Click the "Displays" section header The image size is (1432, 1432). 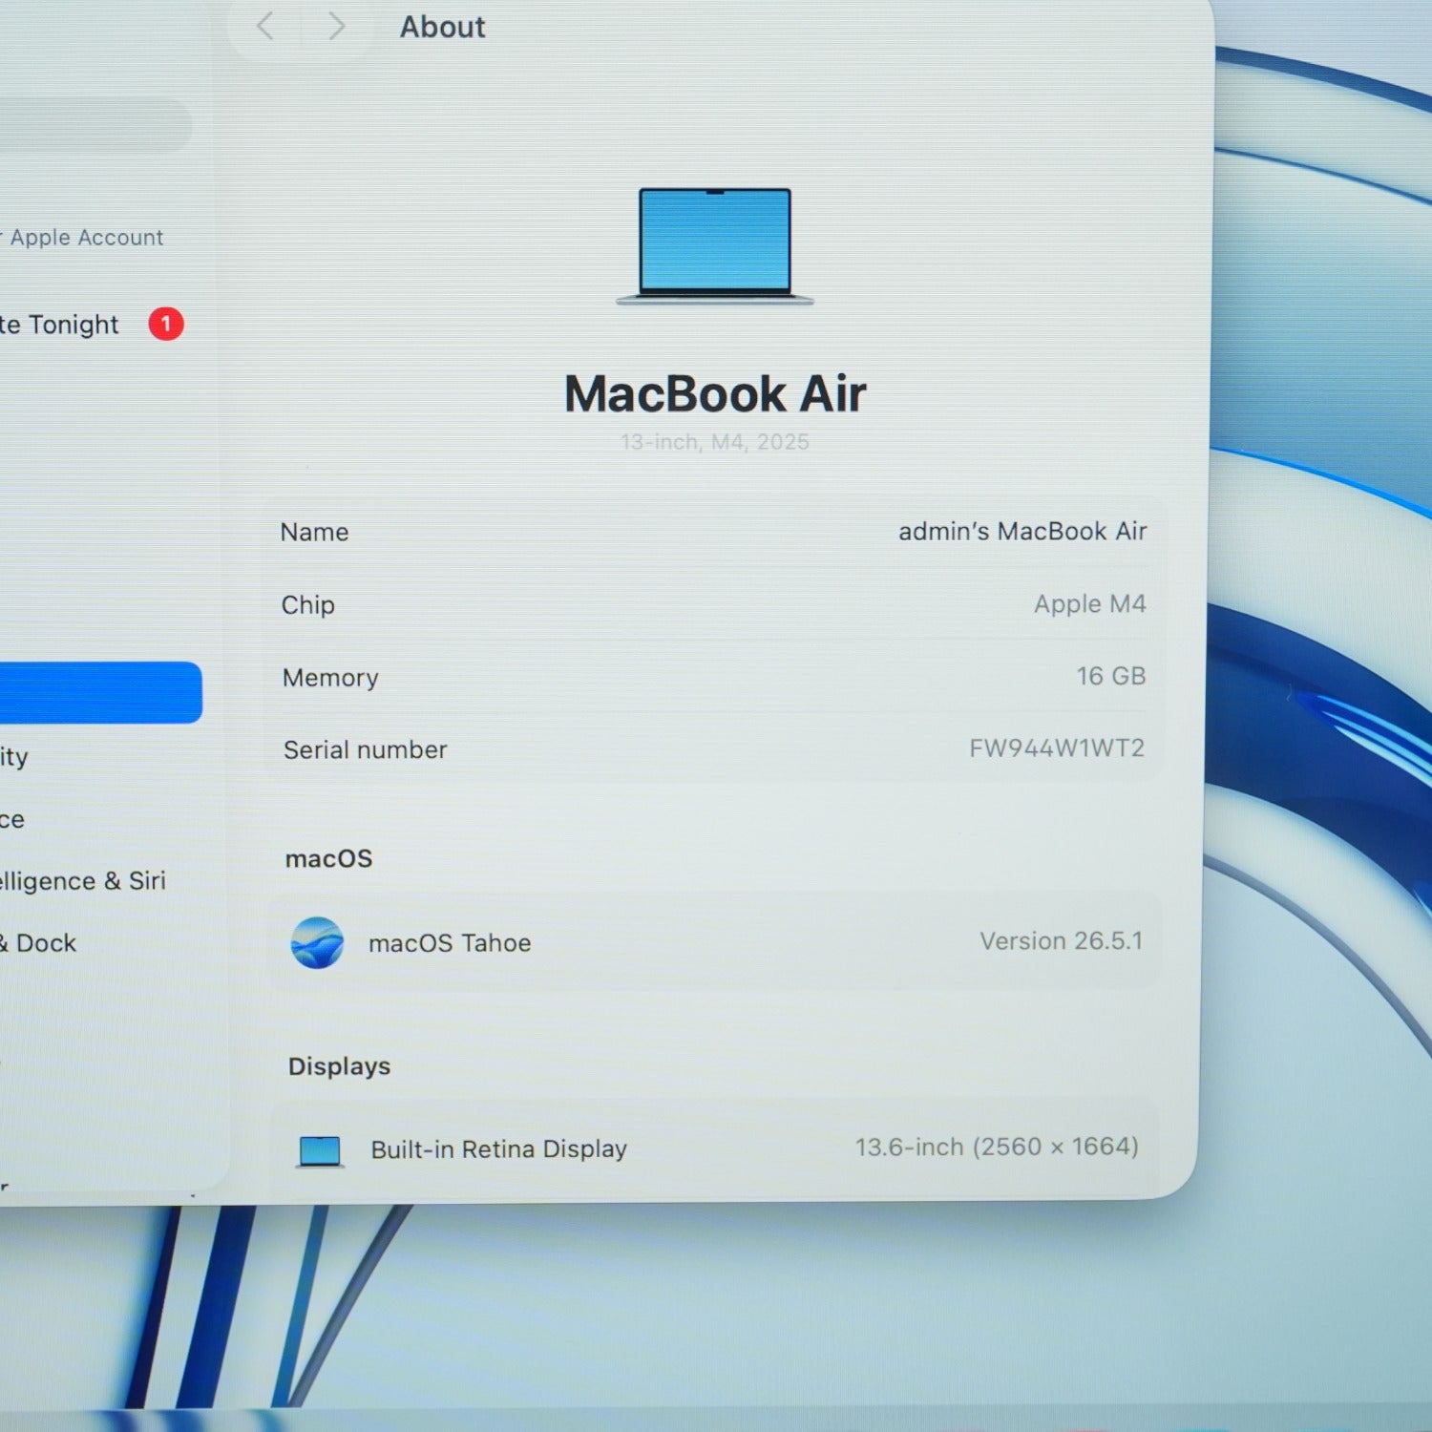tap(340, 1066)
